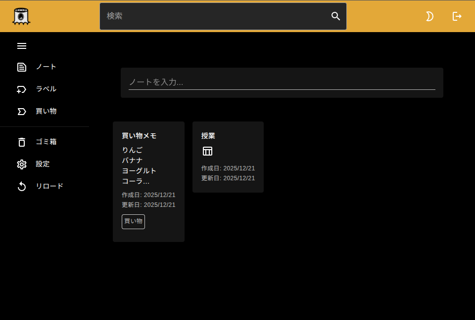Select the ラベル icon in sidebar
Image resolution: width=475 pixels, height=320 pixels.
pyautogui.click(x=22, y=89)
